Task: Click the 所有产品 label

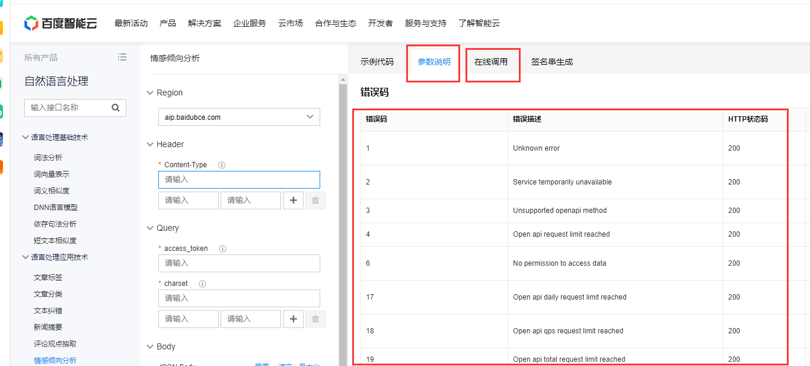Action: (41, 58)
